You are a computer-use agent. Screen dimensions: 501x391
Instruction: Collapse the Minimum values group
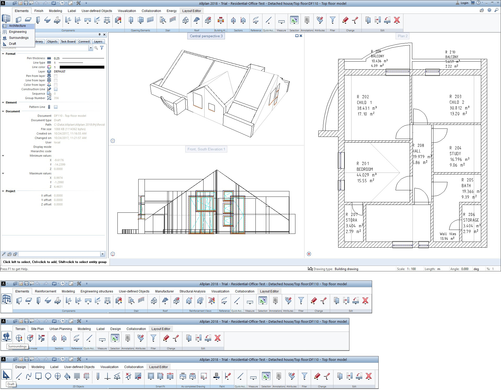[3, 156]
